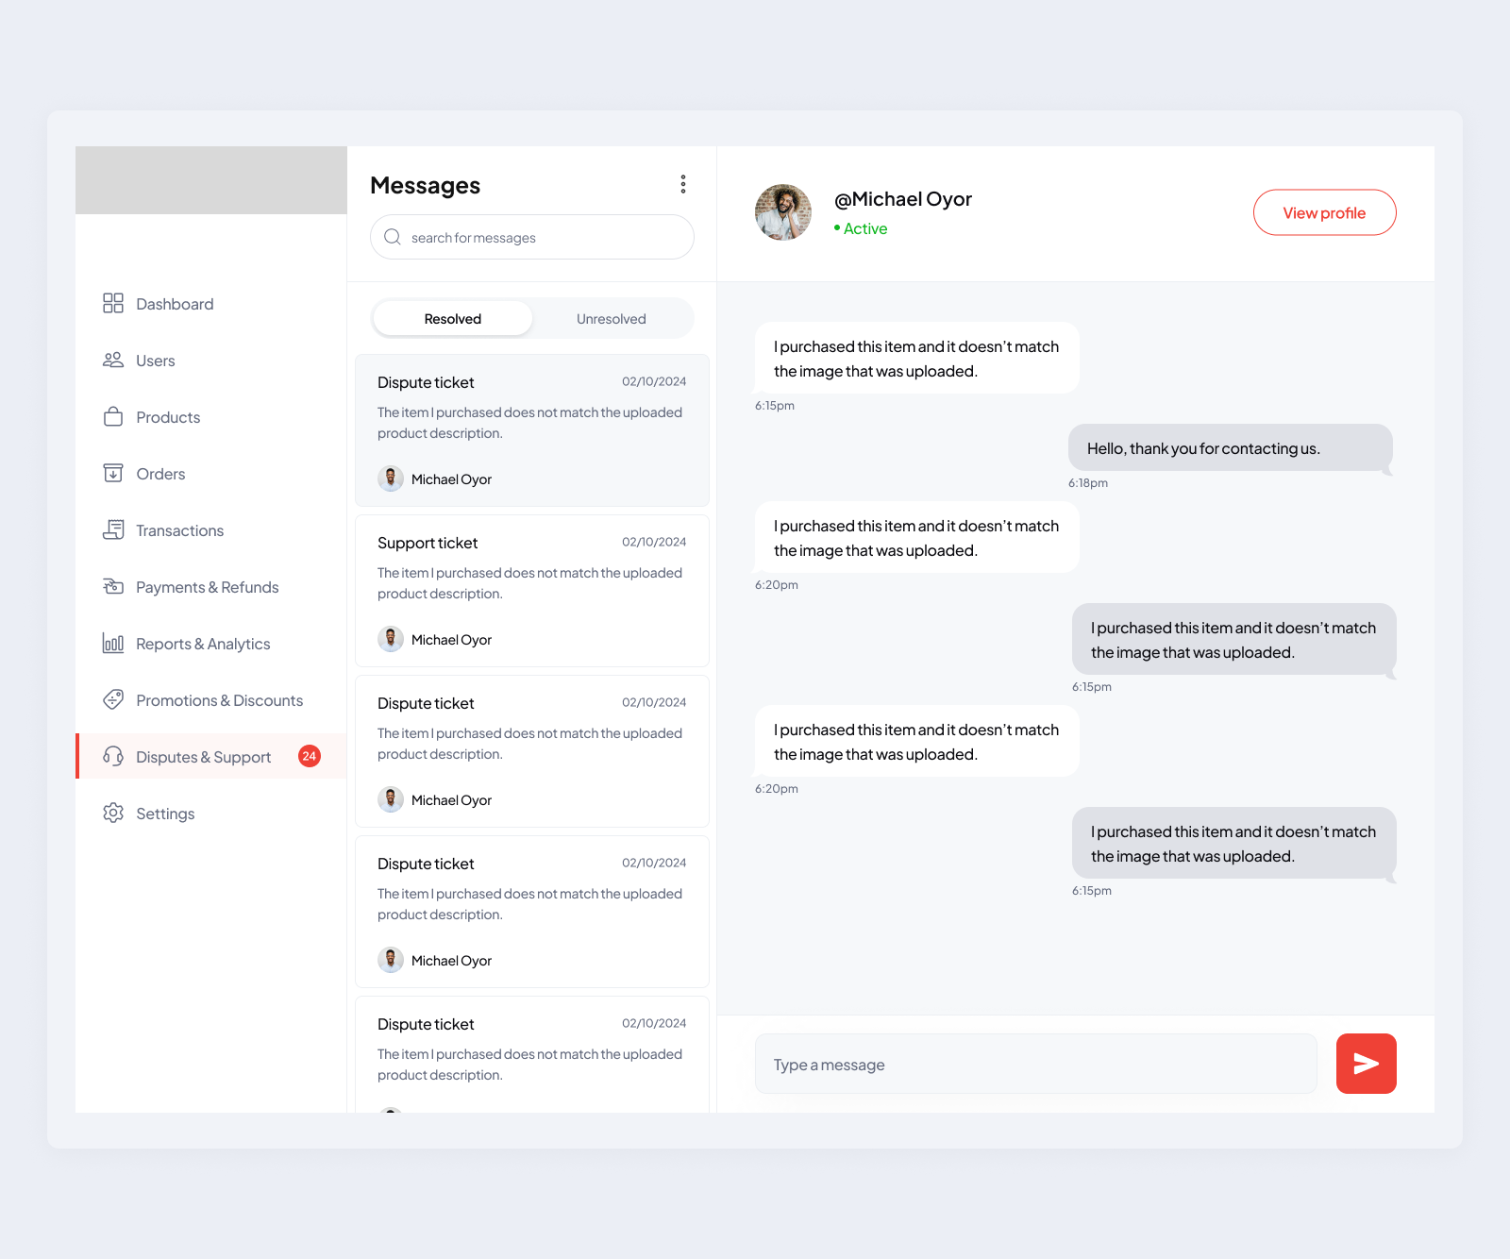Click avatar in the Support ticket card
The height and width of the screenshot is (1259, 1510).
click(x=391, y=639)
